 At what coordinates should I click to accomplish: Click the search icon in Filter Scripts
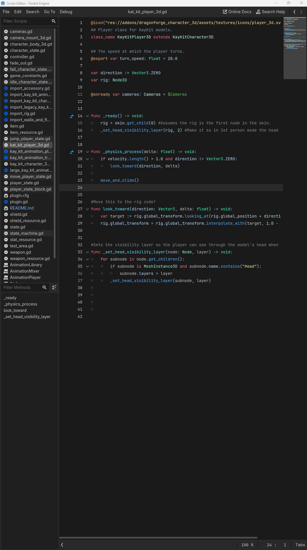53,21
